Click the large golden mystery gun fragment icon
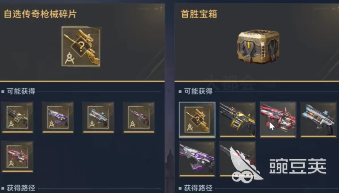 (81, 46)
